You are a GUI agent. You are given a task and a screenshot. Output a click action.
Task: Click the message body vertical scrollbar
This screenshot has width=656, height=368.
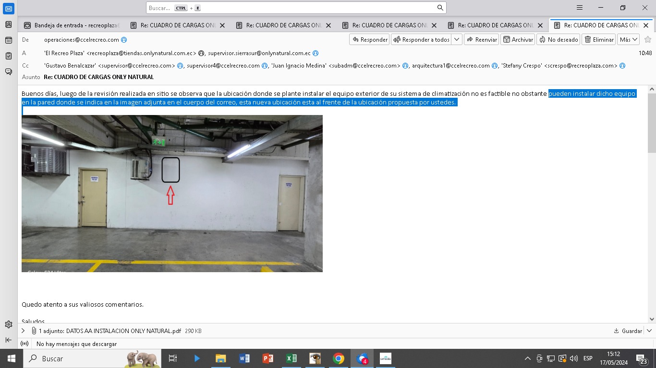tap(652, 123)
